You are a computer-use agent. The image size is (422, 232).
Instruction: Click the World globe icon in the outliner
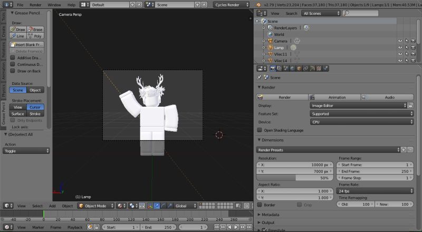(x=271, y=34)
